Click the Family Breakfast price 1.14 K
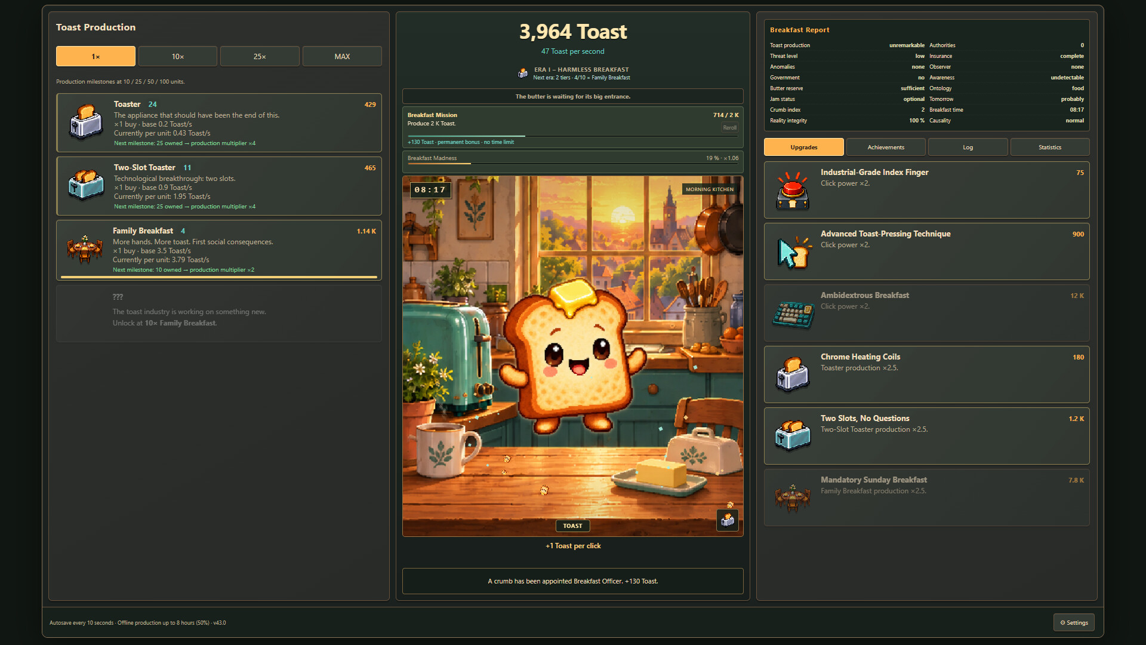The height and width of the screenshot is (645, 1146). pos(366,231)
